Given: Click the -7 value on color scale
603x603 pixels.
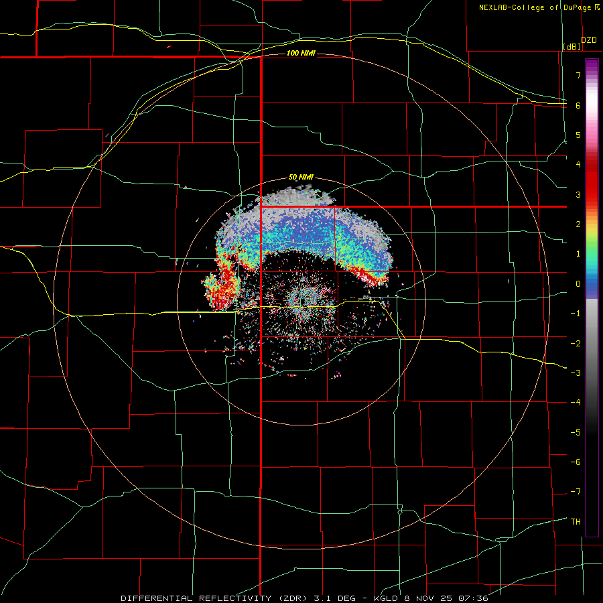Looking at the screenshot, I should 576,492.
